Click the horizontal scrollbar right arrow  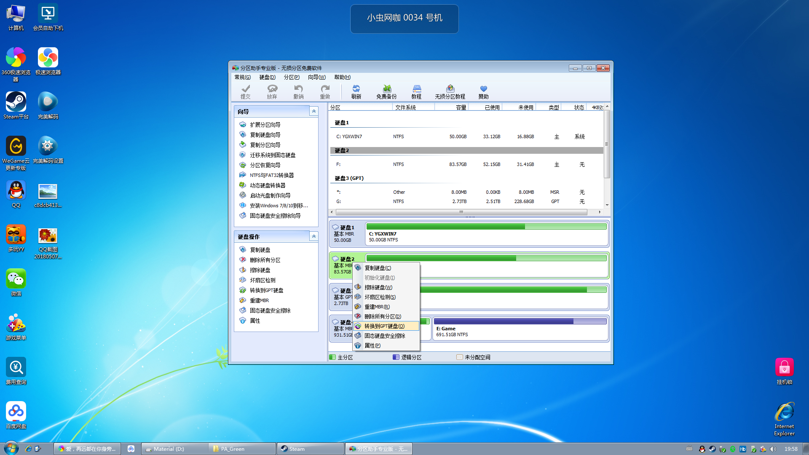click(600, 212)
